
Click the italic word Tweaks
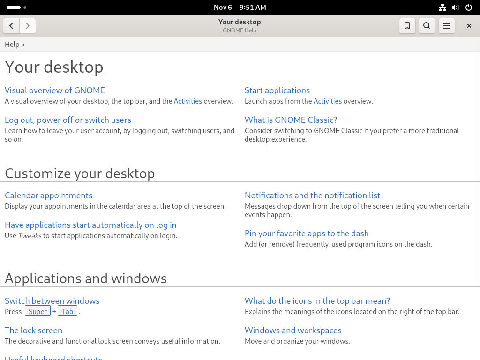click(30, 236)
